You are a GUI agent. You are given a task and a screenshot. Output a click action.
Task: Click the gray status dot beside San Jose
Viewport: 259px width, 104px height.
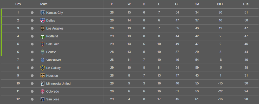(x=32, y=99)
